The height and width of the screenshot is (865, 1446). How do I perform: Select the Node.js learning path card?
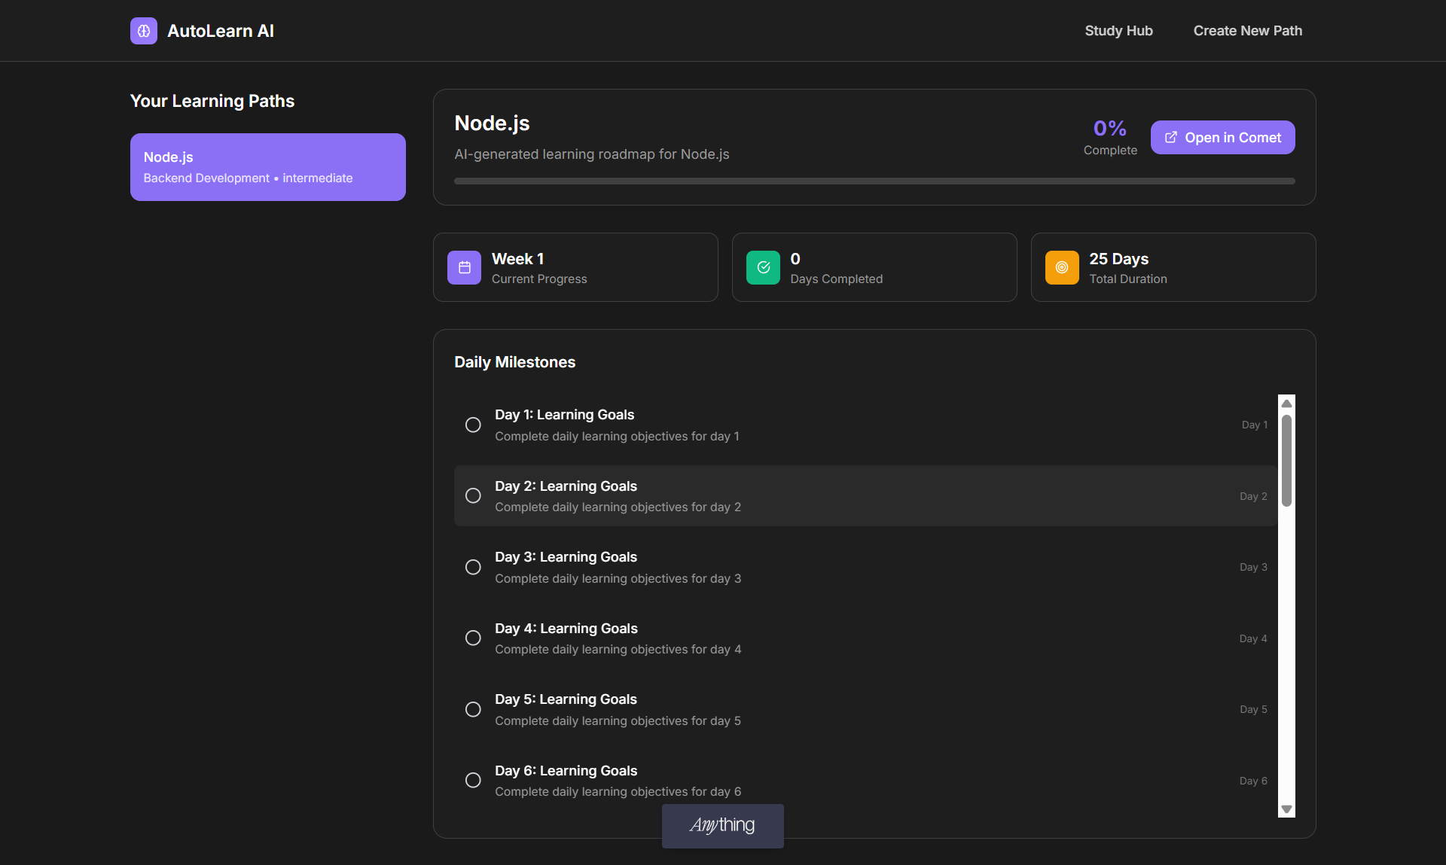(x=267, y=167)
